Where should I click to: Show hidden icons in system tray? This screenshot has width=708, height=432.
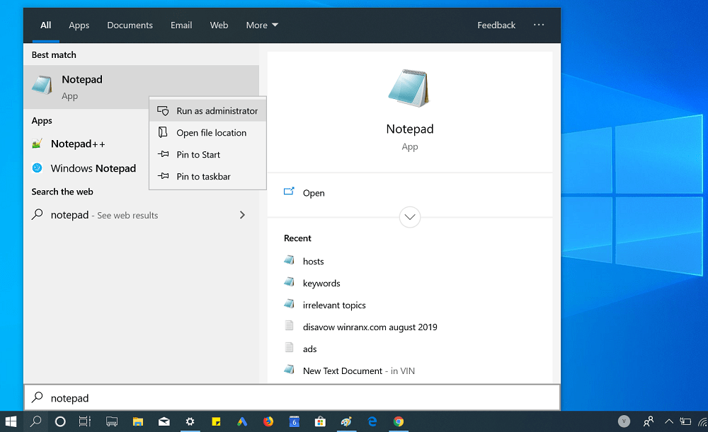pyautogui.click(x=669, y=421)
